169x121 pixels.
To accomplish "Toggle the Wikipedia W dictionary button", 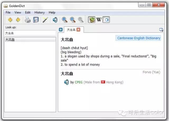I will coord(99,20).
